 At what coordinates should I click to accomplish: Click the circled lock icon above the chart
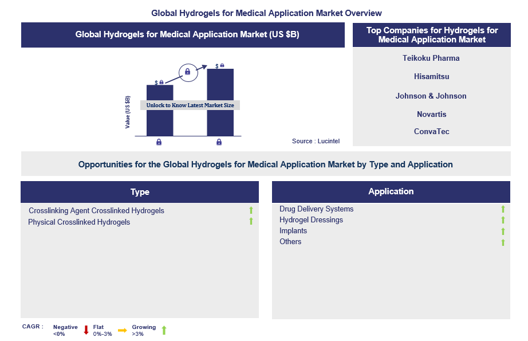point(187,72)
